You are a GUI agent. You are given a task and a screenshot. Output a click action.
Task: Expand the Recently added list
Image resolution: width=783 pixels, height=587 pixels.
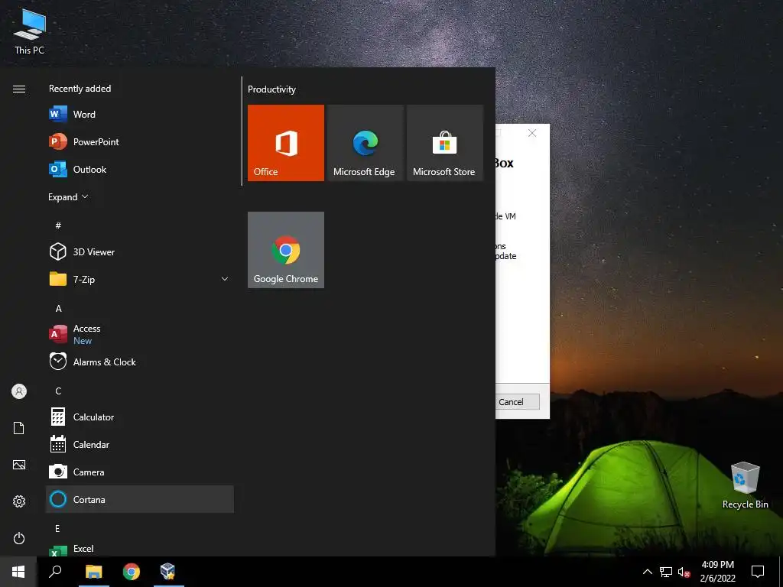pos(68,196)
